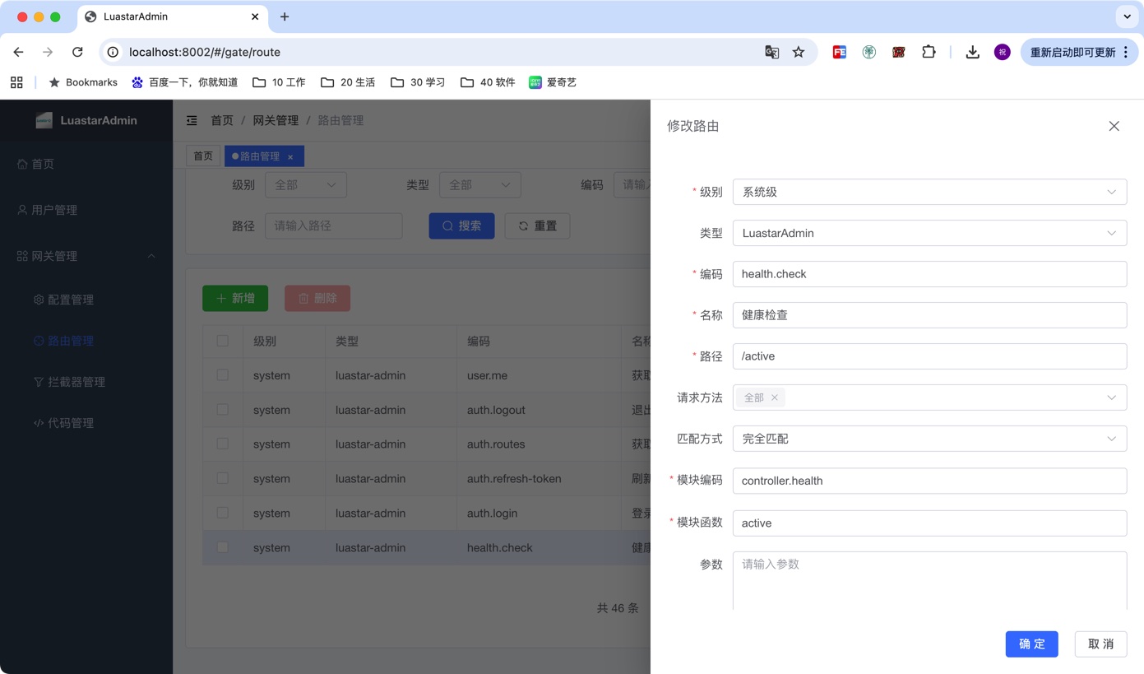Screen dimensions: 1144x674
Task: Click the 取消 button
Action: [x=1100, y=644]
